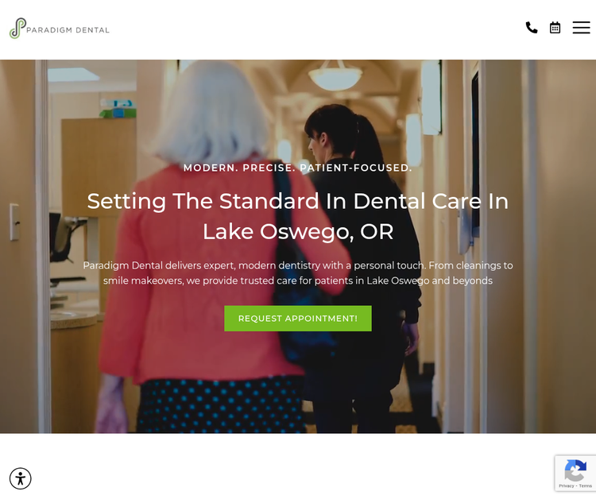Click the Paradigm Dental logo text
Image resolution: width=596 pixels, height=499 pixels.
(68, 30)
